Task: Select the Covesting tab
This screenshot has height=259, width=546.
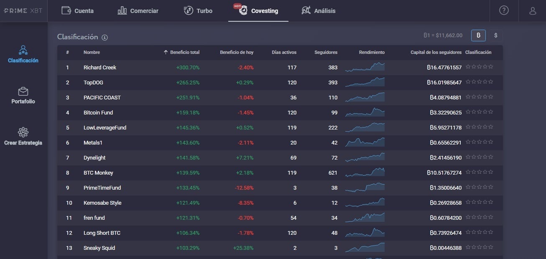Action: 258,11
